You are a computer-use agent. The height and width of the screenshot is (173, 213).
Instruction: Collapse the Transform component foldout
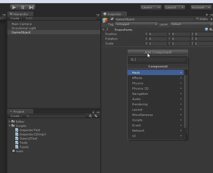point(103,30)
